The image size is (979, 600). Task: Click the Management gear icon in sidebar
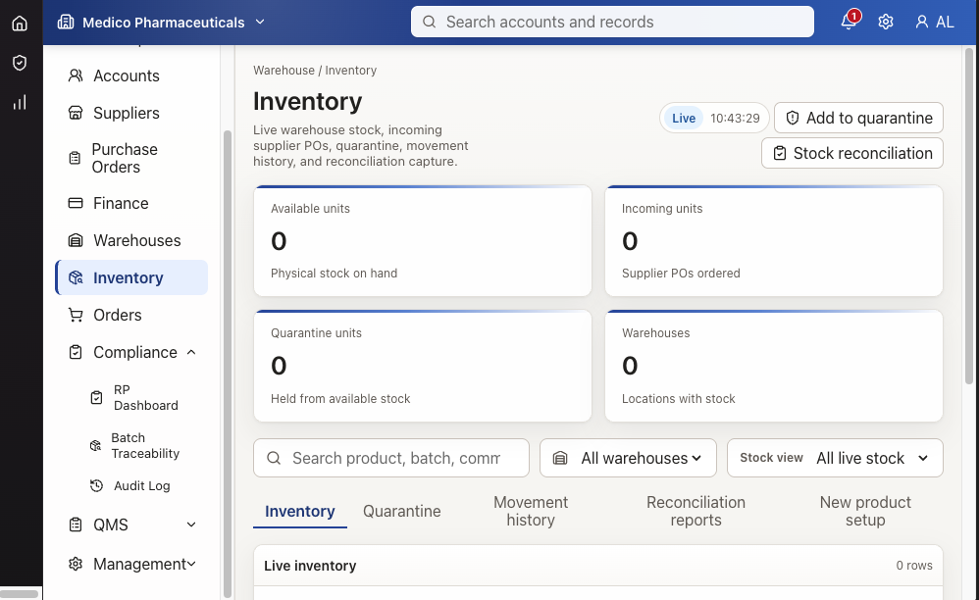pyautogui.click(x=76, y=564)
